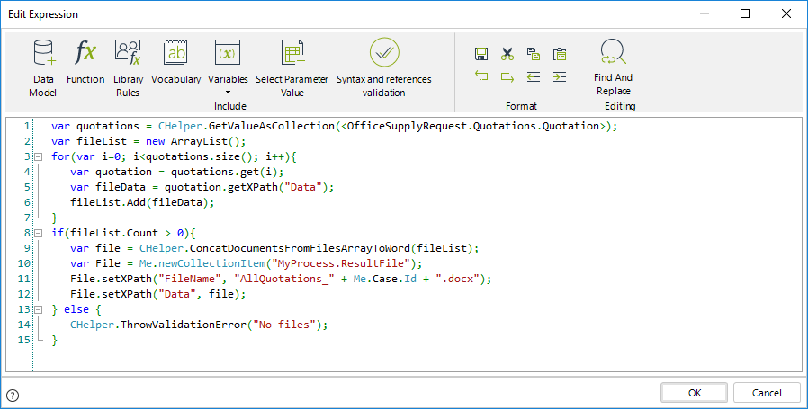Click the help question mark icon
This screenshot has width=808, height=409.
(x=13, y=396)
